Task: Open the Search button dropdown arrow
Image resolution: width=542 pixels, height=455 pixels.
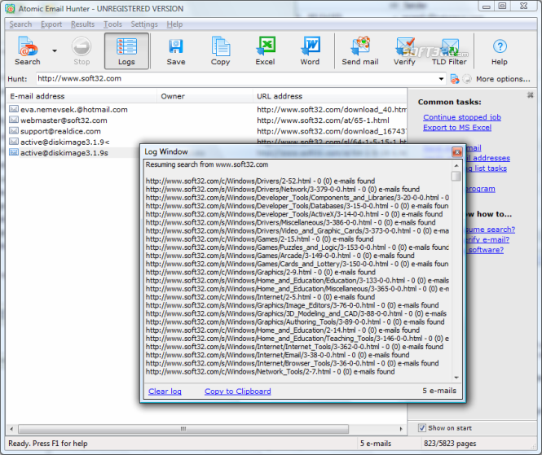Action: coord(55,50)
